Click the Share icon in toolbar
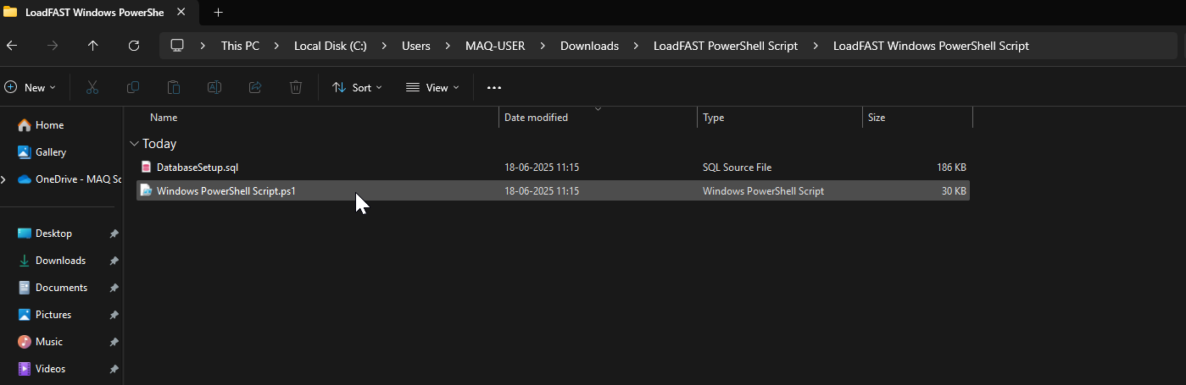 (x=255, y=87)
